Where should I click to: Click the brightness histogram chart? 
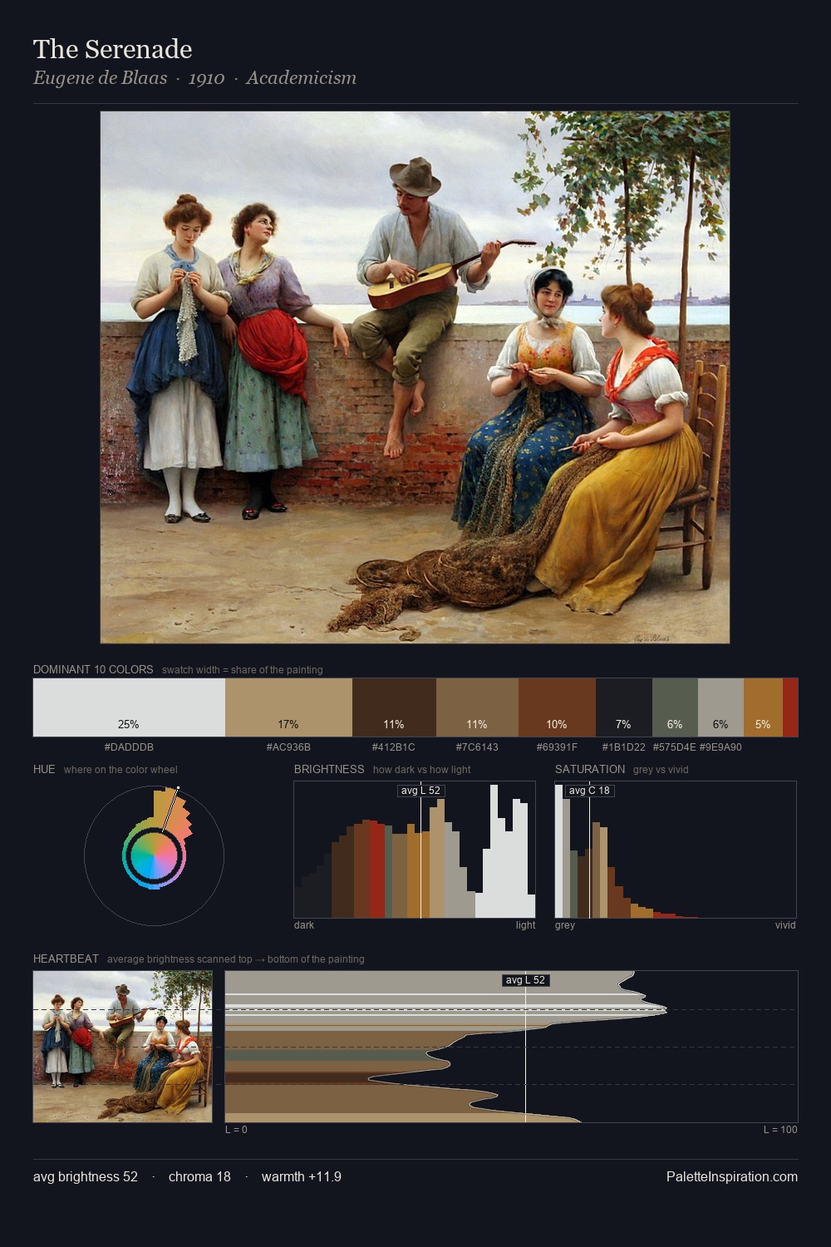415,850
